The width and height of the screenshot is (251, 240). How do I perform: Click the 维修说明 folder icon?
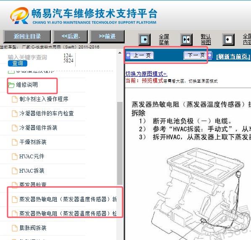point(11,85)
